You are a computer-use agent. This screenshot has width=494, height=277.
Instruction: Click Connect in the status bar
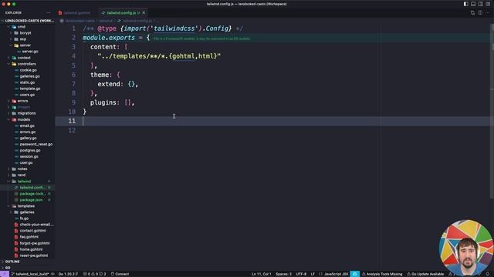(x=120, y=274)
